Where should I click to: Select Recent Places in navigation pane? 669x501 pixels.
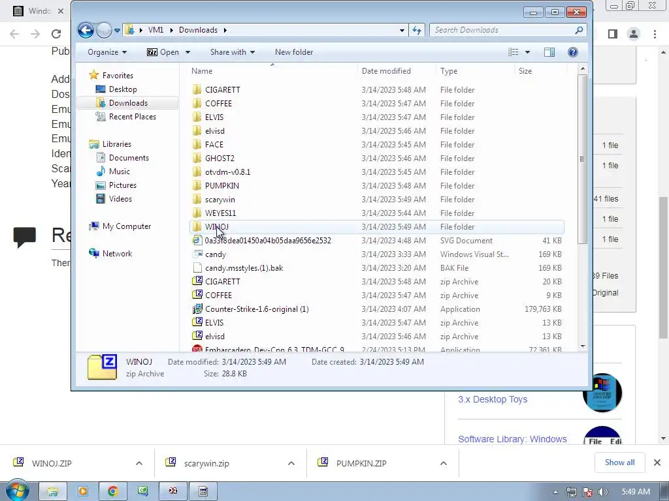[132, 116]
